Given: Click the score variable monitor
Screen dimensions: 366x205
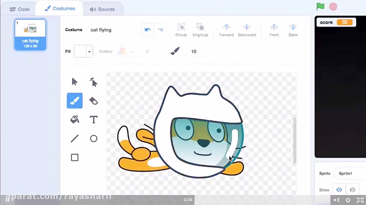Looking at the screenshot, I should (336, 22).
